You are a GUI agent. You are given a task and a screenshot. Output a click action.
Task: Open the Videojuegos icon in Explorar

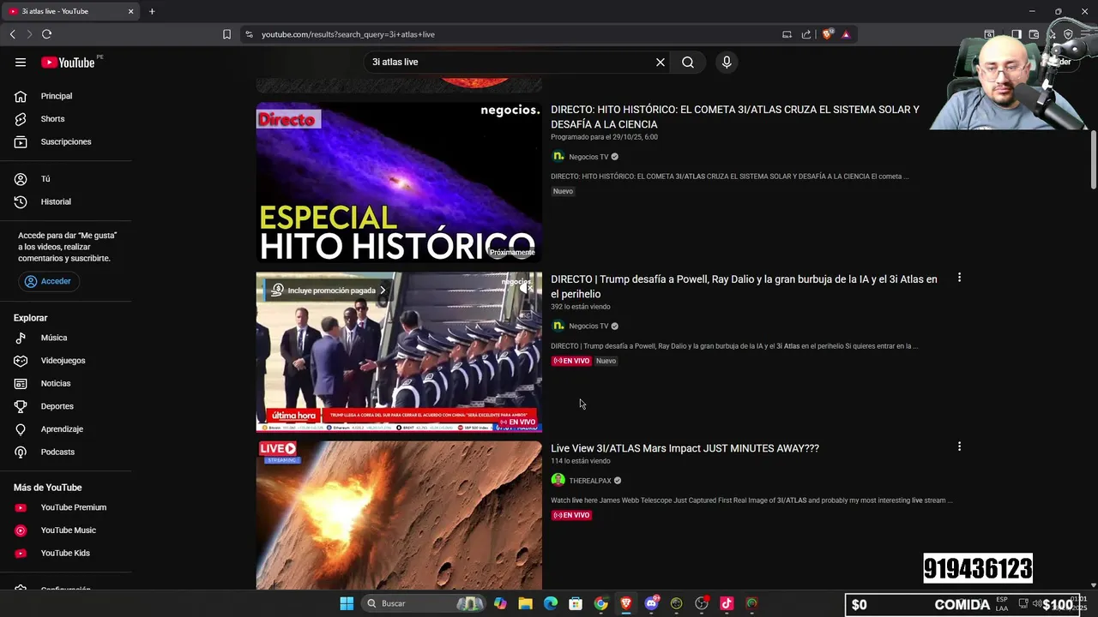pyautogui.click(x=21, y=361)
